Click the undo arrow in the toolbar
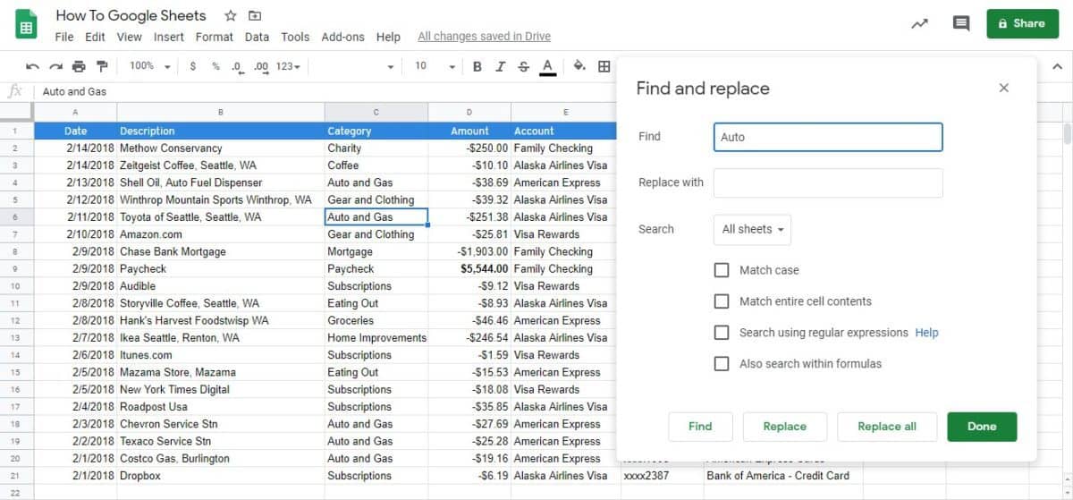The width and height of the screenshot is (1073, 500). coord(32,66)
